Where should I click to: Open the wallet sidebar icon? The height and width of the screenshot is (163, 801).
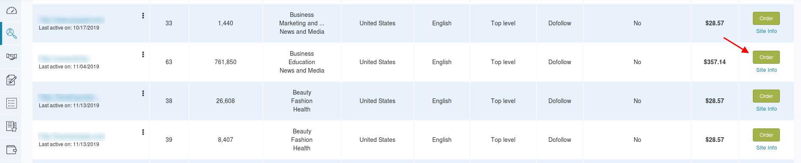coord(12,149)
